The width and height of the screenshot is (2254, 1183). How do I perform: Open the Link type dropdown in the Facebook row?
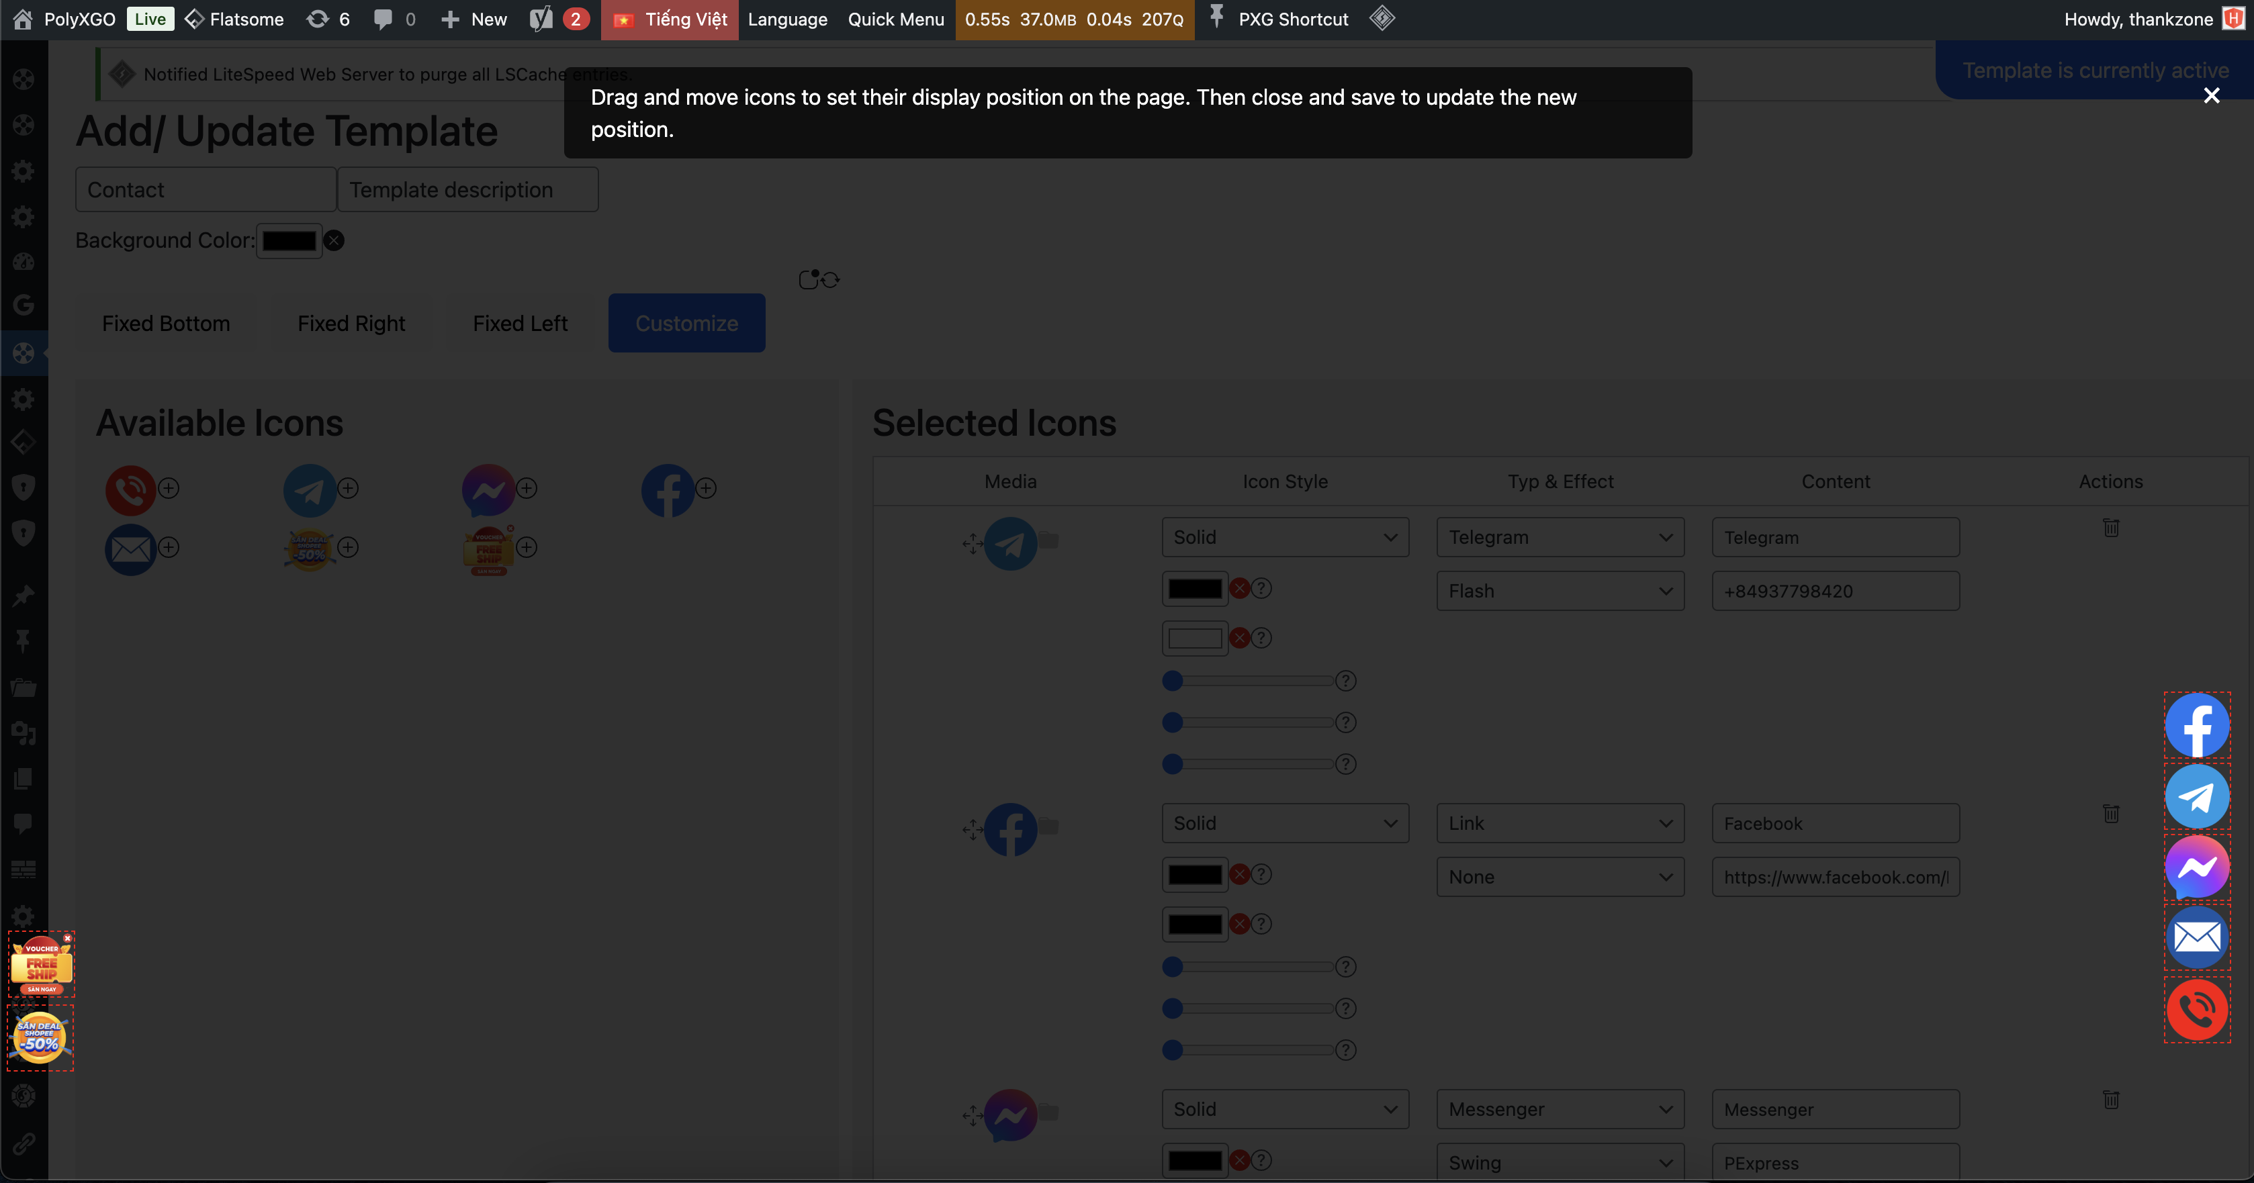[1560, 823]
